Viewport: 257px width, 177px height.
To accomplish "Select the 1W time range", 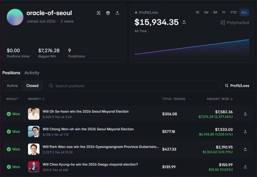I will (x=206, y=12).
